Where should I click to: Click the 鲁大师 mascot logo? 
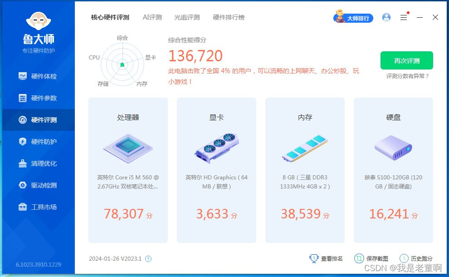[39, 20]
